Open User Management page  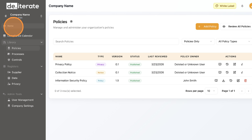[x=22, y=100]
